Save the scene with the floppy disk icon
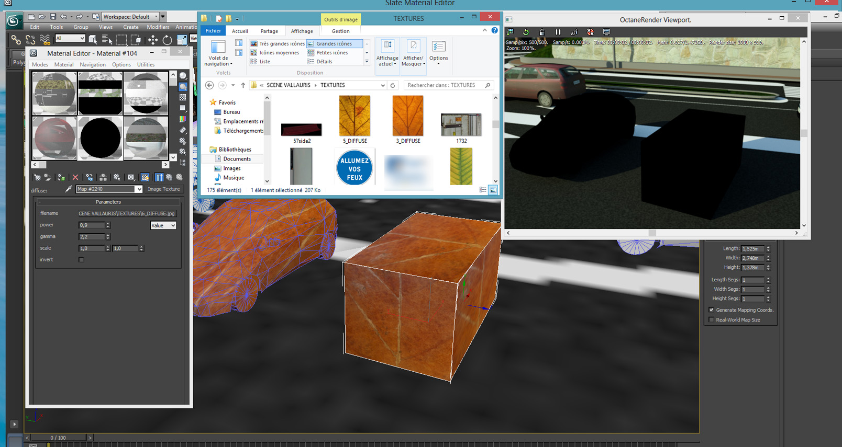This screenshot has width=842, height=447. click(x=53, y=17)
